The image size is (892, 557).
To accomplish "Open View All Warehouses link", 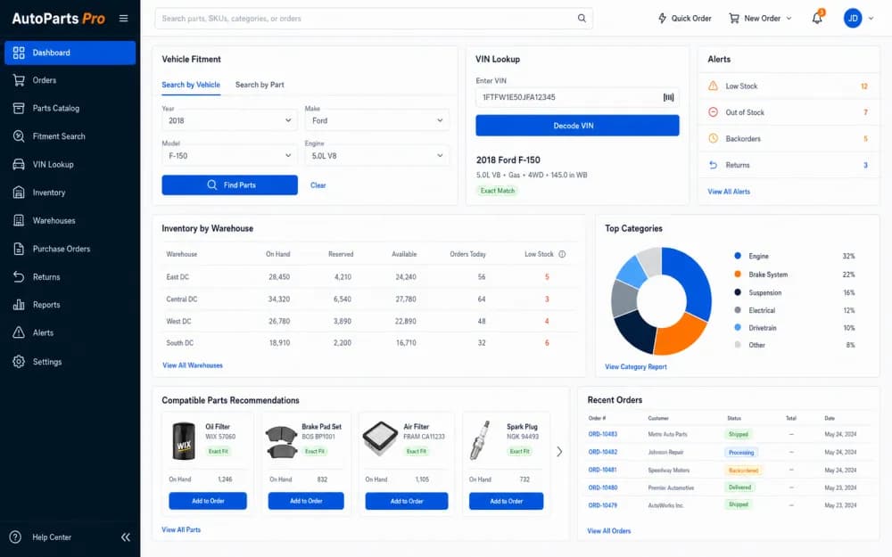I will tap(193, 365).
